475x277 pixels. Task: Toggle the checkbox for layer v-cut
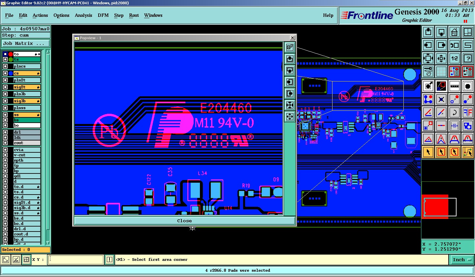(x=5, y=155)
